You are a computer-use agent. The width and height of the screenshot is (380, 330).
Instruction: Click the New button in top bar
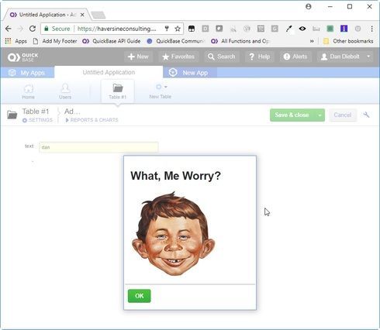click(138, 57)
